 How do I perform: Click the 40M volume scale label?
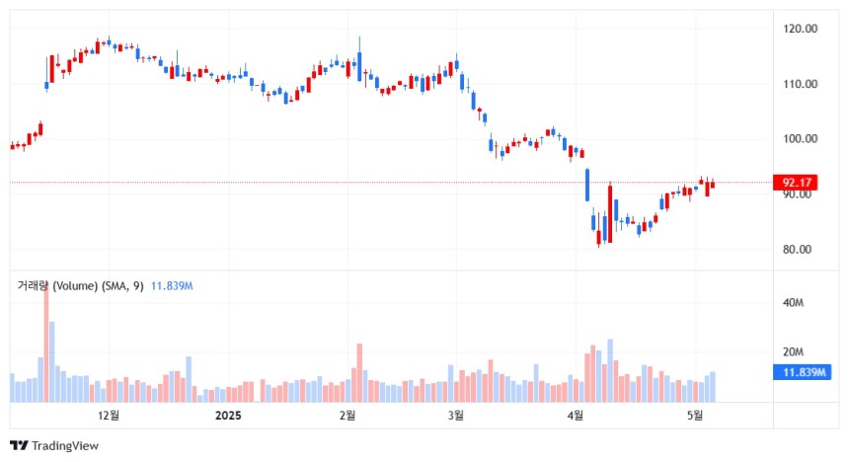tap(793, 303)
